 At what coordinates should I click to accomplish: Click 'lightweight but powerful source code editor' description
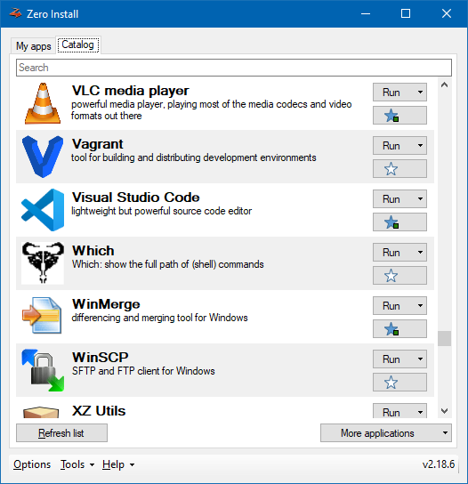point(161,211)
